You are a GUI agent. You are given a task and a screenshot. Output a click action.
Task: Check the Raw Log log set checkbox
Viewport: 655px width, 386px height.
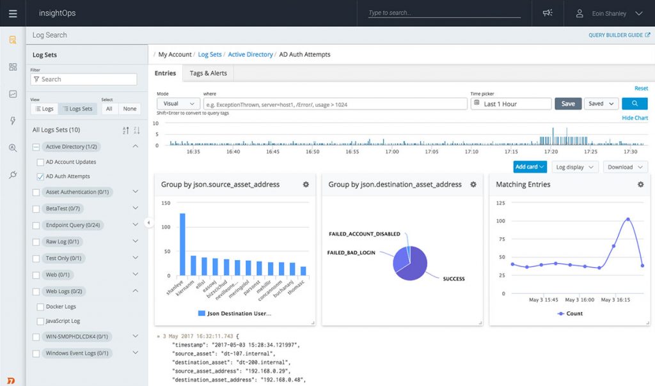point(36,242)
